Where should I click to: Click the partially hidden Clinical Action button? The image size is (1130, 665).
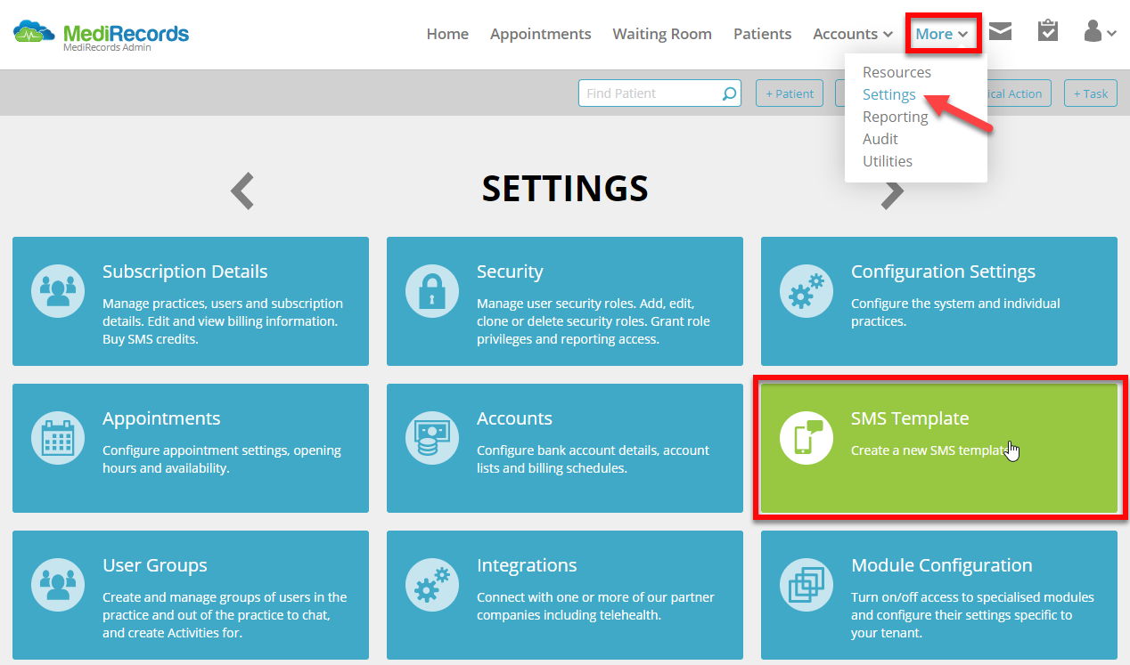[x=1019, y=93]
